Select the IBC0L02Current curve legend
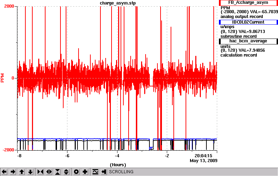Viewport: 278px width, 176px height. tap(248, 22)
